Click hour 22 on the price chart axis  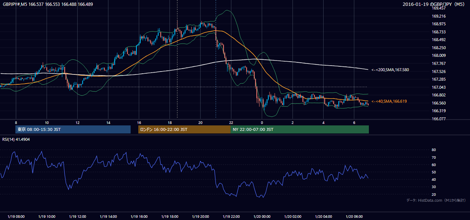point(231,122)
